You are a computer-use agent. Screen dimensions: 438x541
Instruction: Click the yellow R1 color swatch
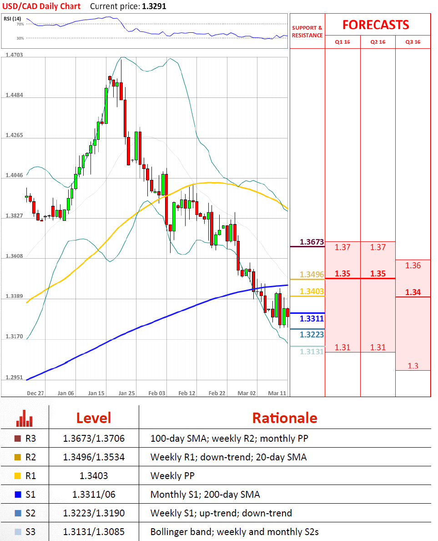(18, 476)
